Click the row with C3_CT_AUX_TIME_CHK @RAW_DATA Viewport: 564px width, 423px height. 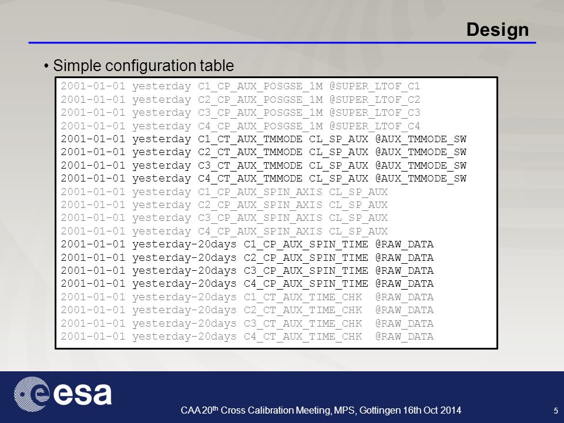pyautogui.click(x=247, y=323)
